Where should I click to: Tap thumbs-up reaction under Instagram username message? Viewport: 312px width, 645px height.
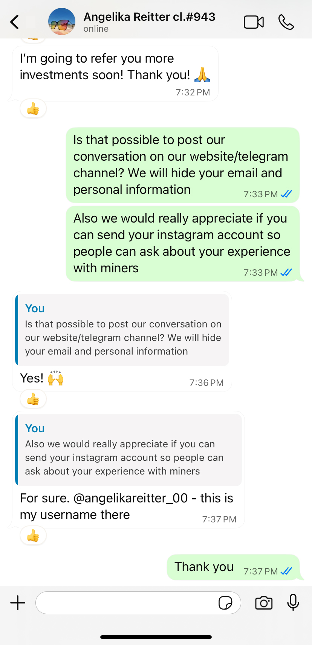[33, 536]
